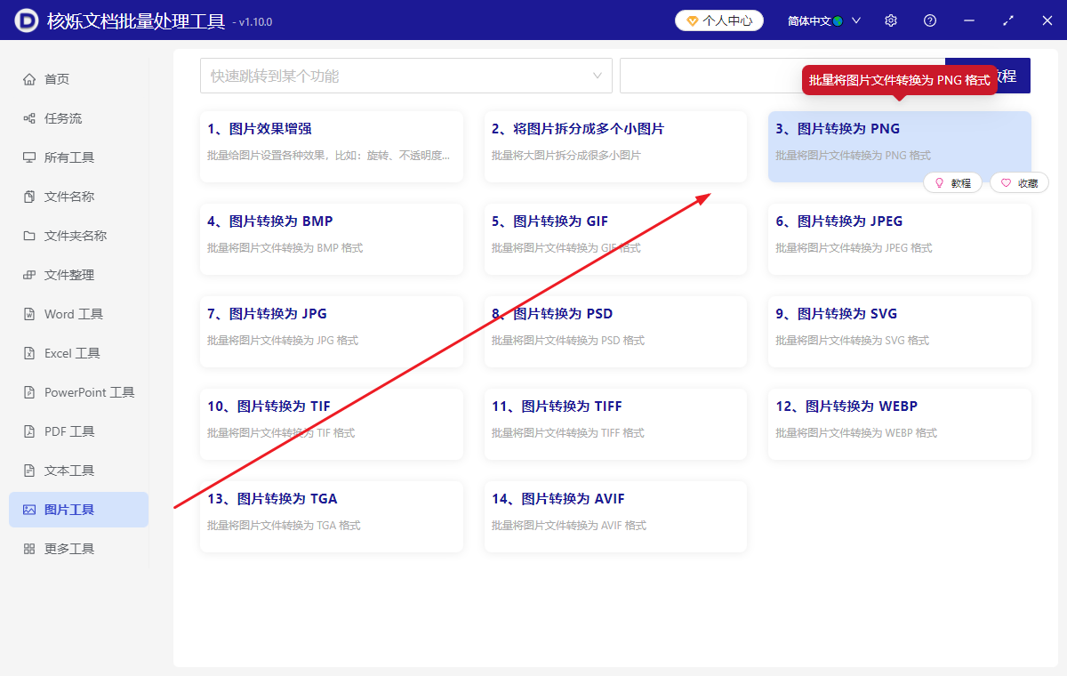The image size is (1067, 676).
Task: Select 文件名称 in the sidebar
Action: 78,197
